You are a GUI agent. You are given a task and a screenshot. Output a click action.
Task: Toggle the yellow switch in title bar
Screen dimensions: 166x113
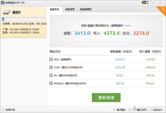point(145,2)
